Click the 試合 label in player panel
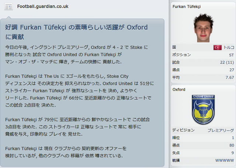This screenshot has height=168, width=236. click(176, 62)
